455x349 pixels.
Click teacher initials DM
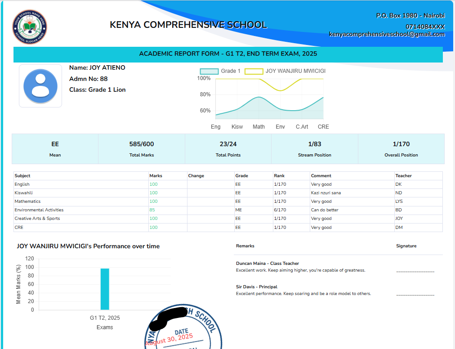(399, 227)
